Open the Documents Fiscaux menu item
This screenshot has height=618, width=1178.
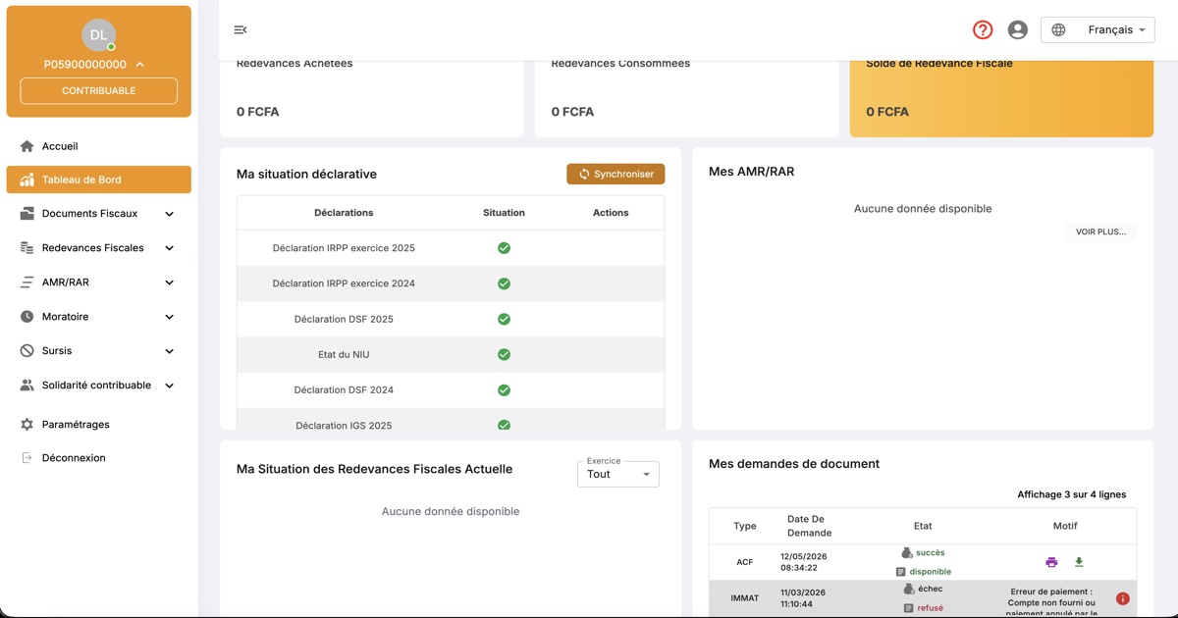pos(98,214)
